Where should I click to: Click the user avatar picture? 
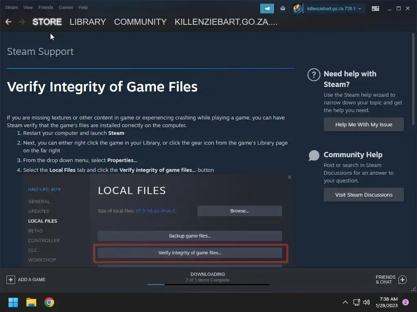coord(297,9)
